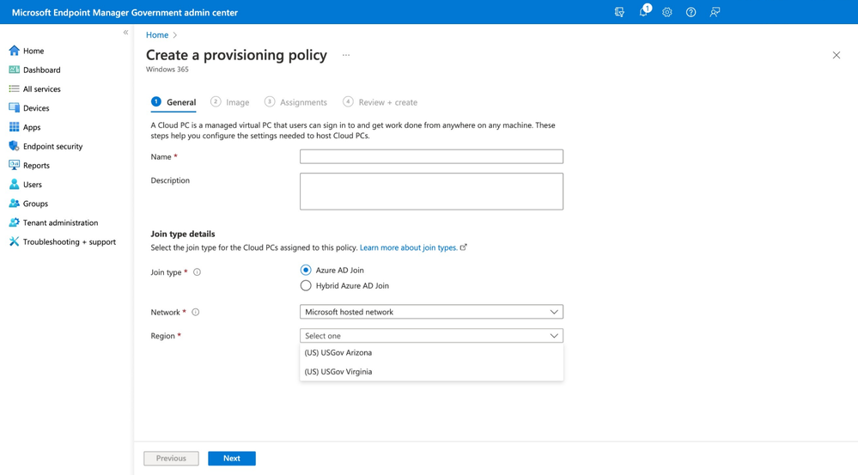Image resolution: width=858 pixels, height=475 pixels.
Task: Click the Users person icon
Action: pos(15,185)
